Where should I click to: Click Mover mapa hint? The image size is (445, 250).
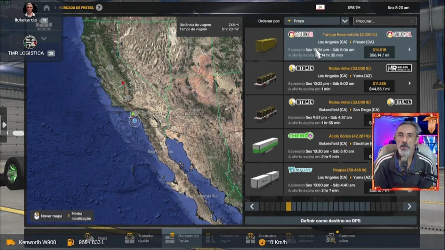(48, 216)
